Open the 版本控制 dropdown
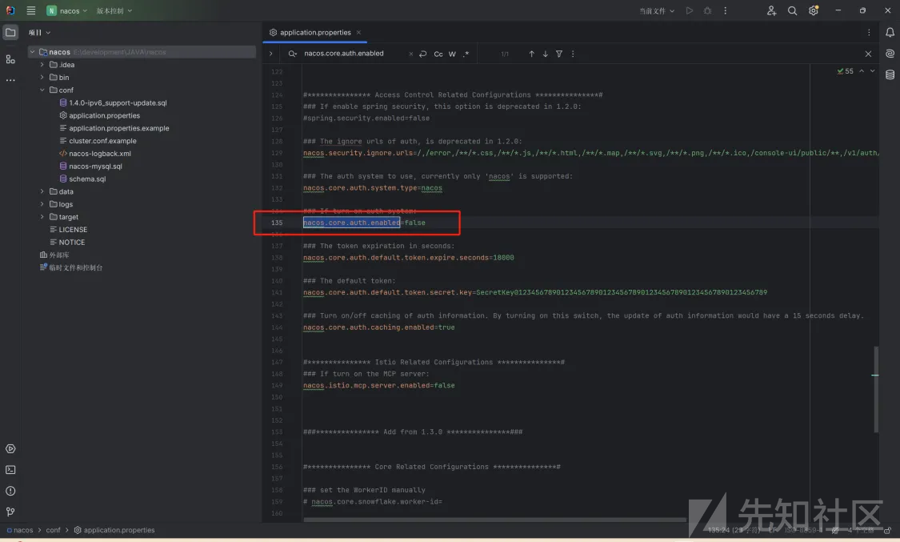 114,10
